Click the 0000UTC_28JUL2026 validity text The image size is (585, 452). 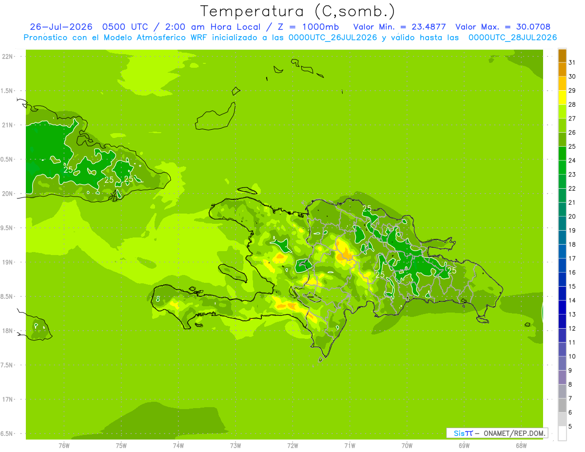point(513,38)
